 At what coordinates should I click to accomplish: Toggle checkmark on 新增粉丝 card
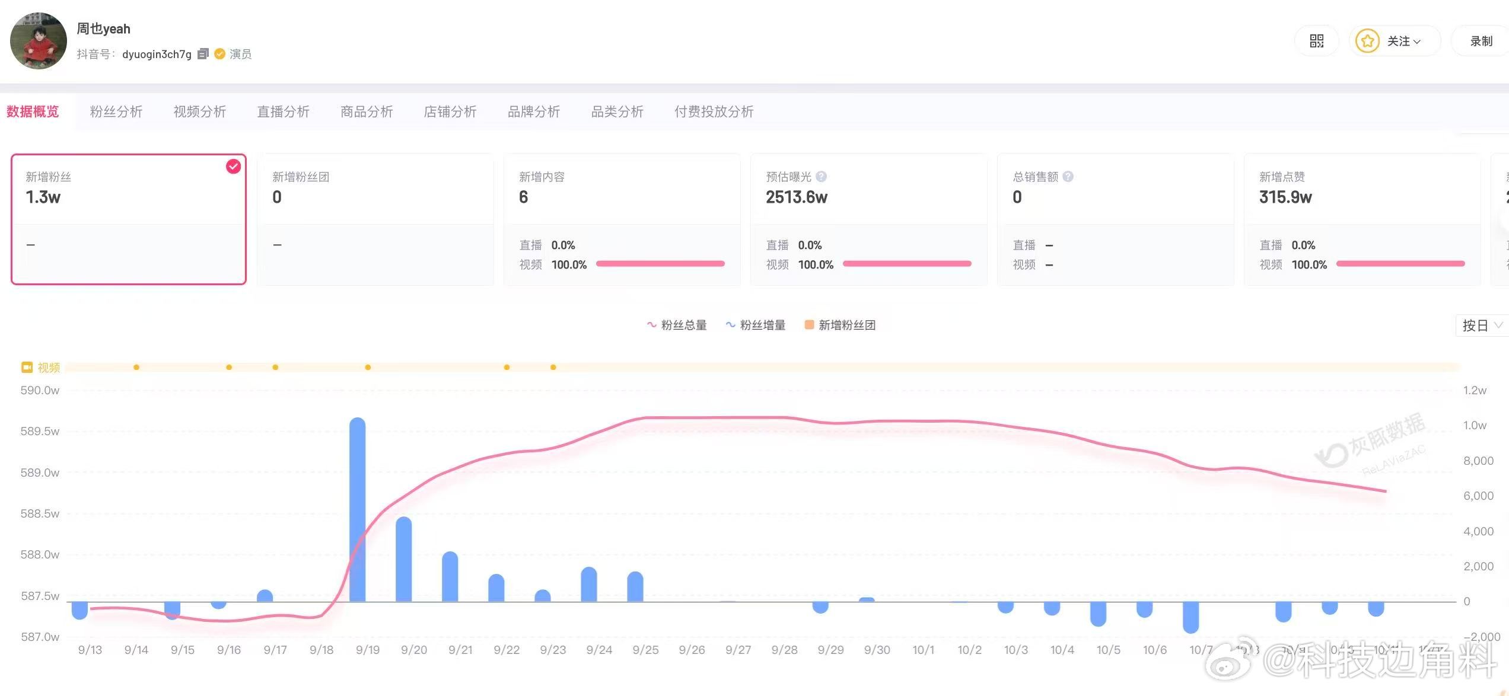[234, 167]
